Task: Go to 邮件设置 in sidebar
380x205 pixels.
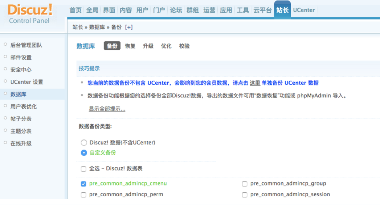Action: point(21,58)
